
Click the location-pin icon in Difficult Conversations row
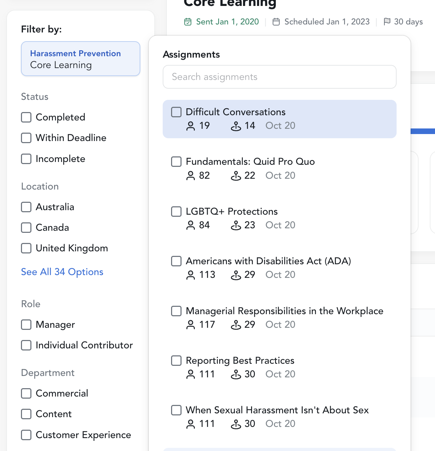[x=236, y=126]
